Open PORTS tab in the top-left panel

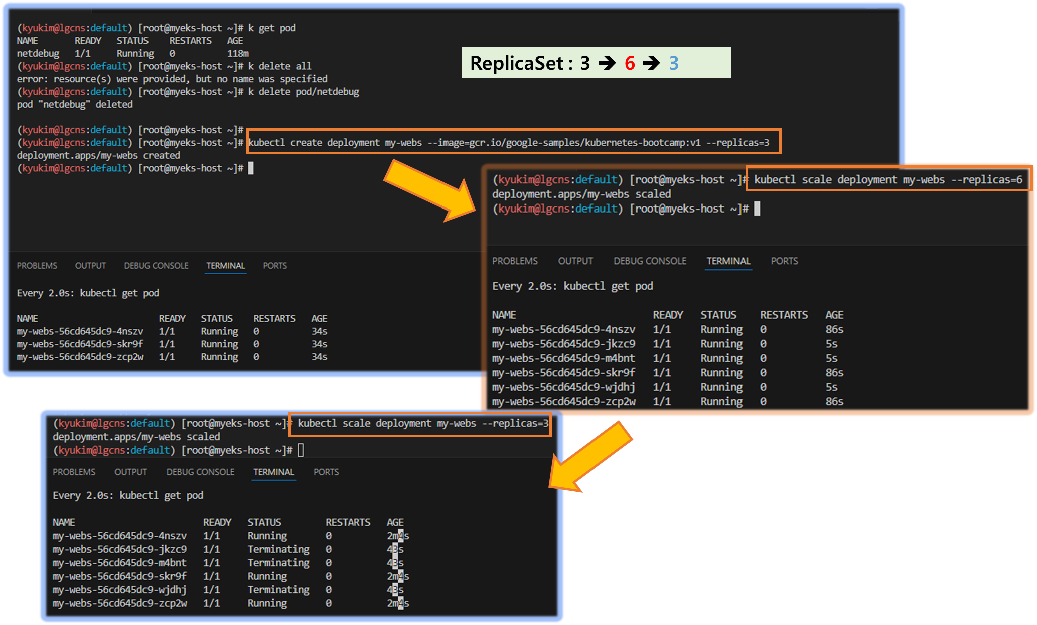click(x=275, y=266)
